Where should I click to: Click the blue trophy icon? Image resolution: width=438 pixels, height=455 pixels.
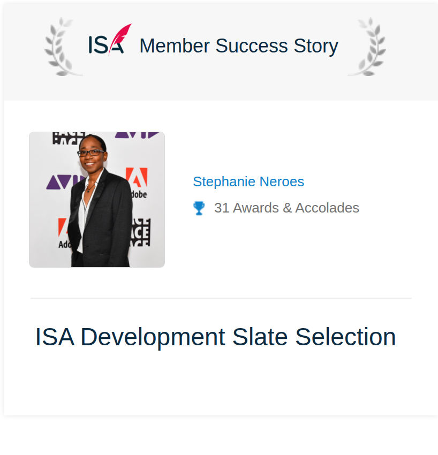pyautogui.click(x=199, y=208)
